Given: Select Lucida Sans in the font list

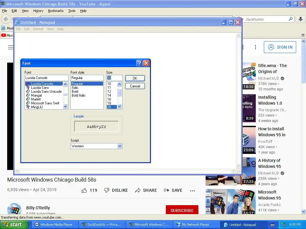Looking at the screenshot, I should (40, 88).
